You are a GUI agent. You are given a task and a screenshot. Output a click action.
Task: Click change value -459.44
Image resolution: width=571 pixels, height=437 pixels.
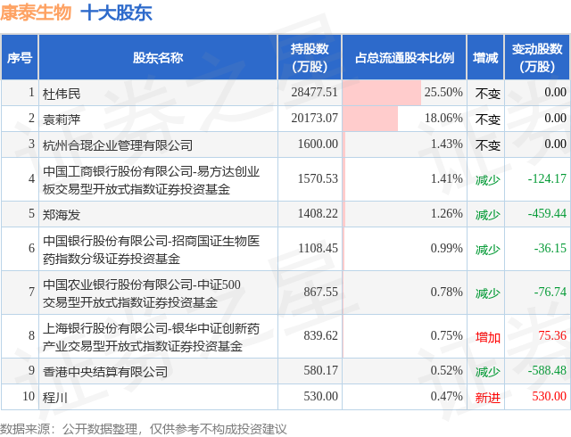(x=547, y=213)
